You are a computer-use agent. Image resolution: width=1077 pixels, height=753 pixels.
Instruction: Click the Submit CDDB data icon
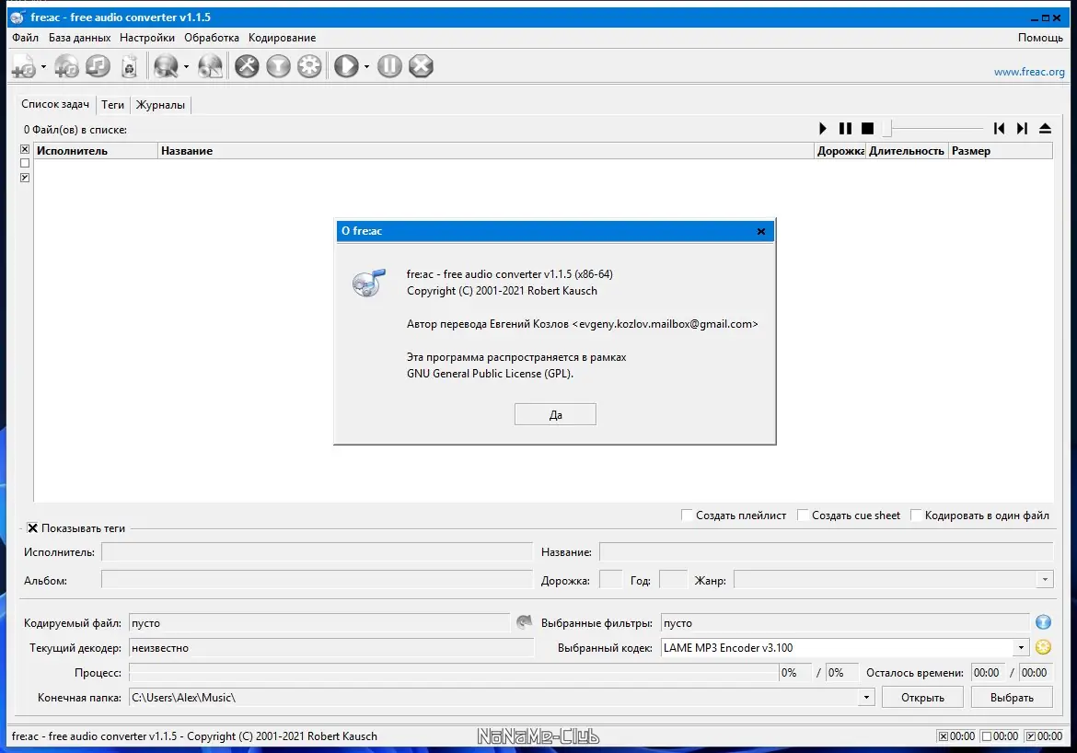[x=210, y=66]
